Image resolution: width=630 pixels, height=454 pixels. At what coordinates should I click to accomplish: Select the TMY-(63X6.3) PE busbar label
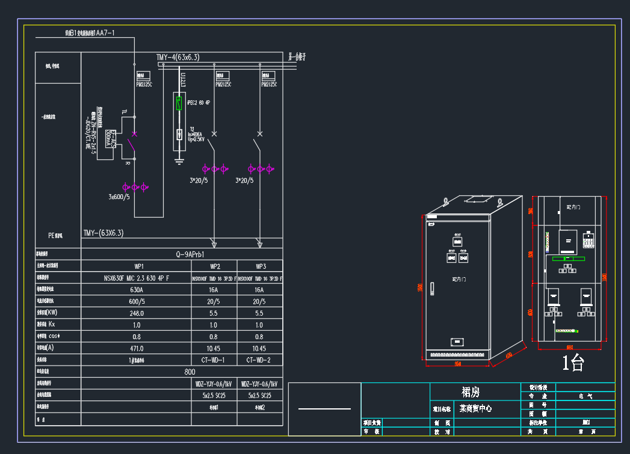[x=103, y=233]
